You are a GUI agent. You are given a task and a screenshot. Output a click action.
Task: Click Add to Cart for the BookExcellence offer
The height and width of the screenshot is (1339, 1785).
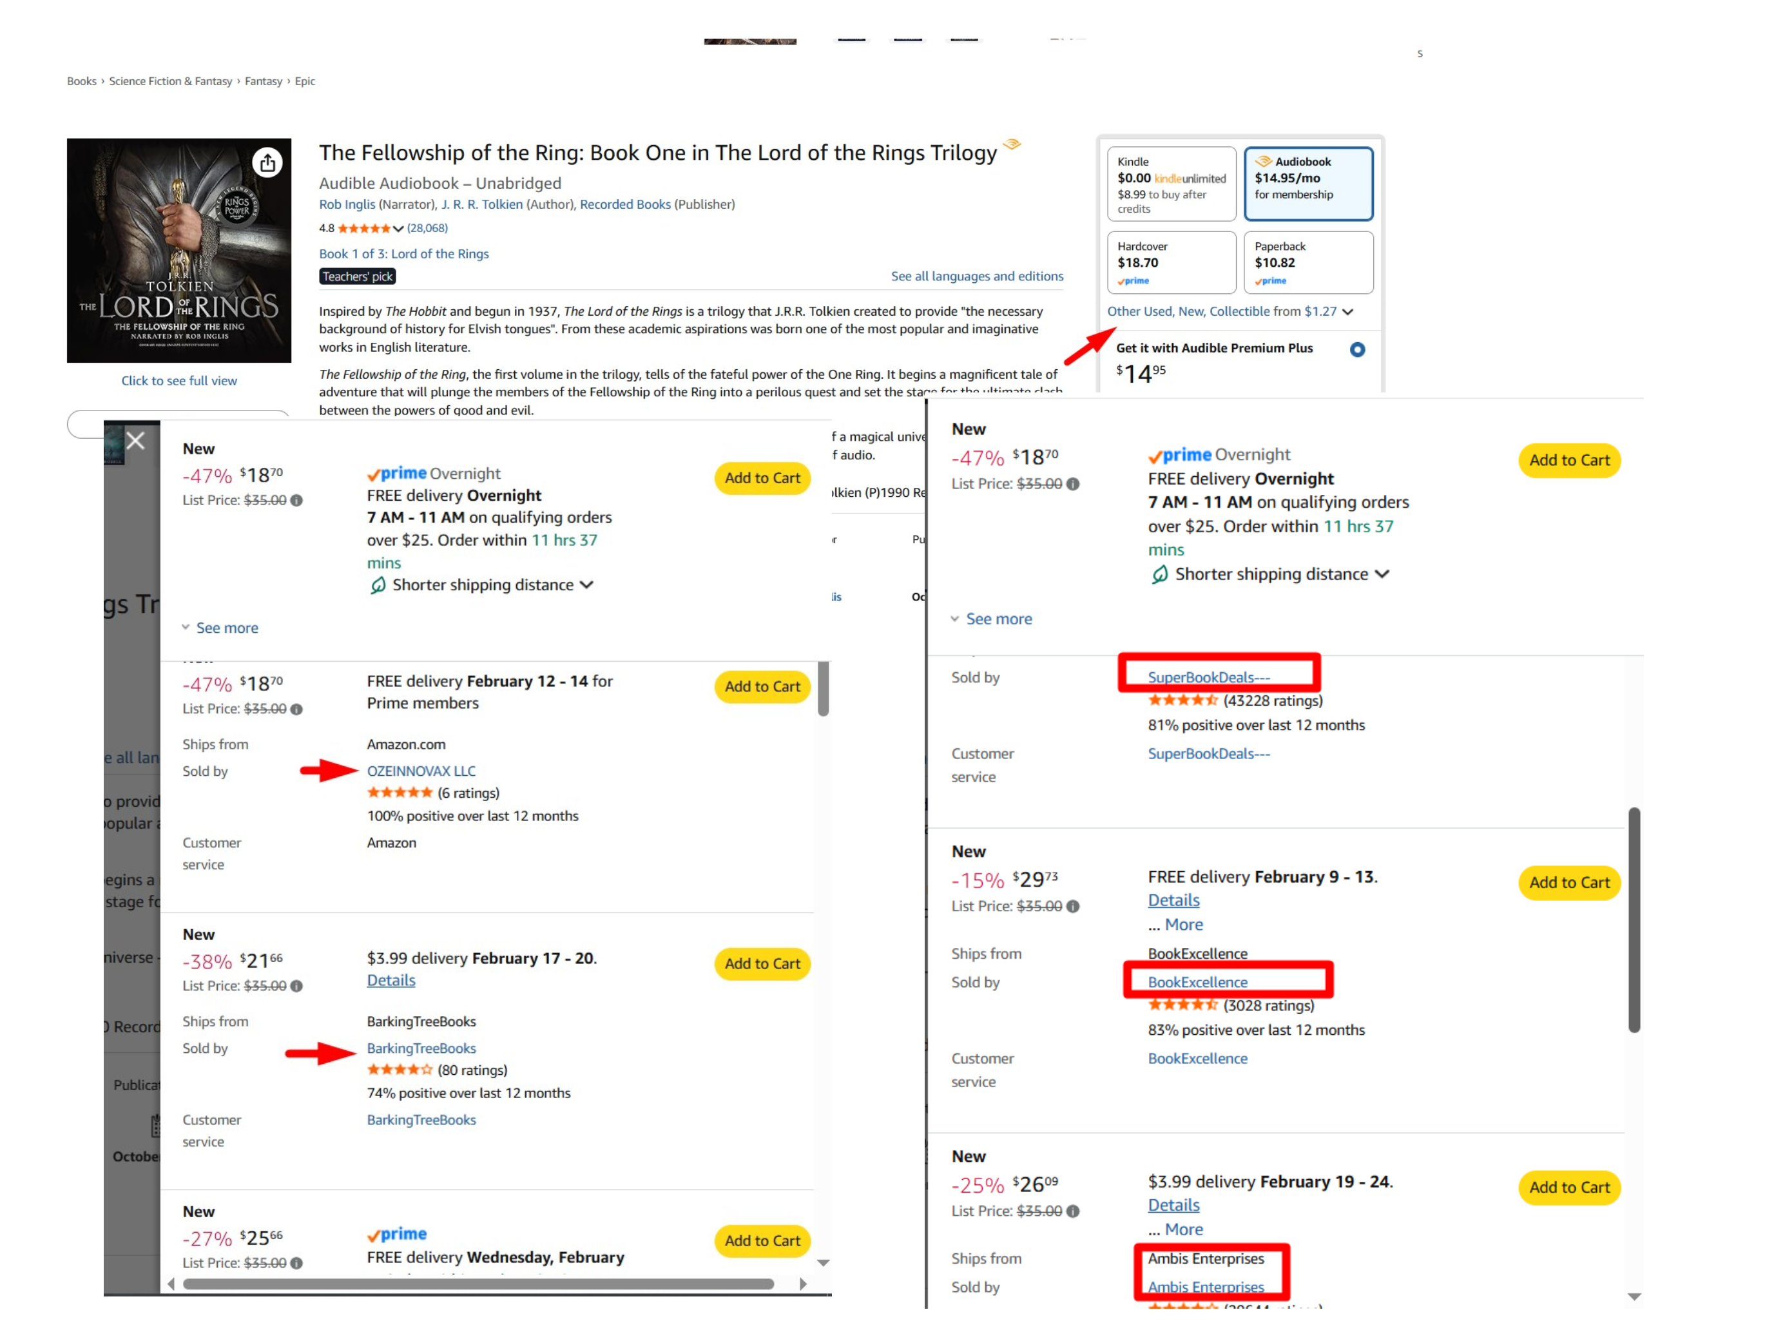[x=1568, y=882]
